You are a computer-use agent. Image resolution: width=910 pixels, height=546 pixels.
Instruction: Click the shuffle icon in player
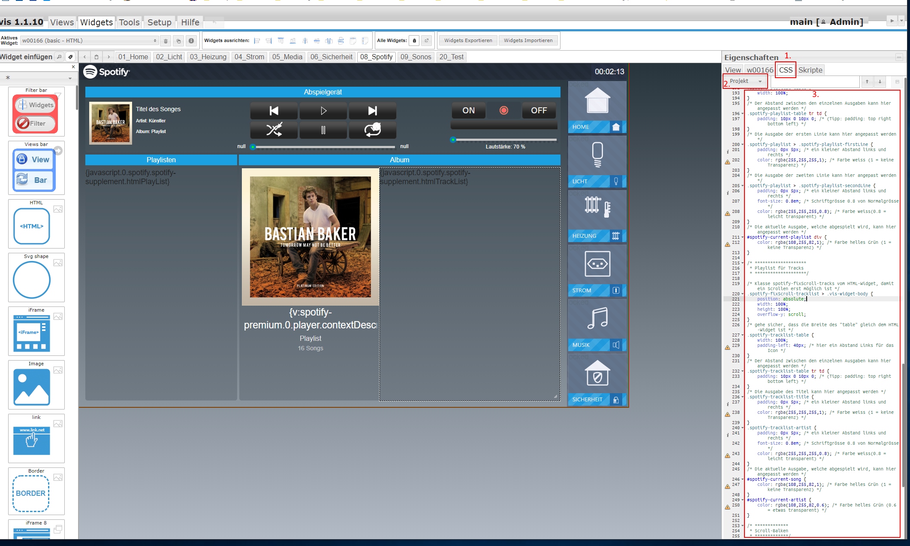[x=274, y=130]
